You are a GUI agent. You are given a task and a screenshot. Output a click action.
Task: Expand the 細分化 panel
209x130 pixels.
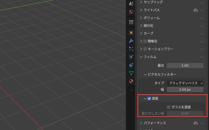coord(141,26)
